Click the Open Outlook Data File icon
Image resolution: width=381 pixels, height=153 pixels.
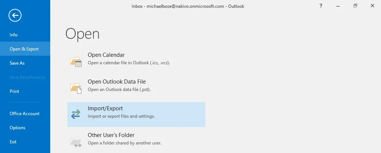click(x=76, y=88)
